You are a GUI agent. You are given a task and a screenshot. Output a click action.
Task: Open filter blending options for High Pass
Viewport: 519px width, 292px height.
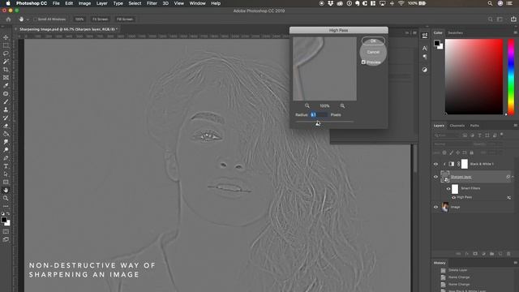pyautogui.click(x=508, y=198)
